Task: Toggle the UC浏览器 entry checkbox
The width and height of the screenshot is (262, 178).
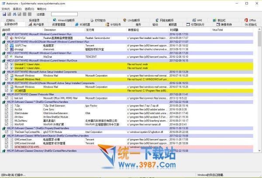Action: tap(7, 91)
